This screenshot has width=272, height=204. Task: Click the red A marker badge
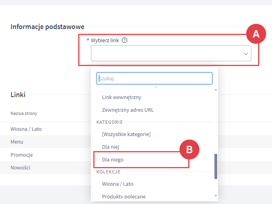[x=256, y=35]
